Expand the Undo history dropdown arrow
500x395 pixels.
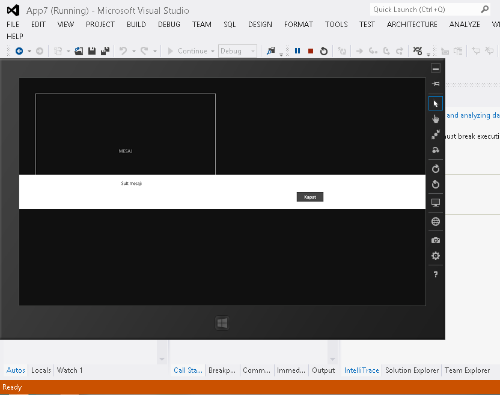(134, 51)
